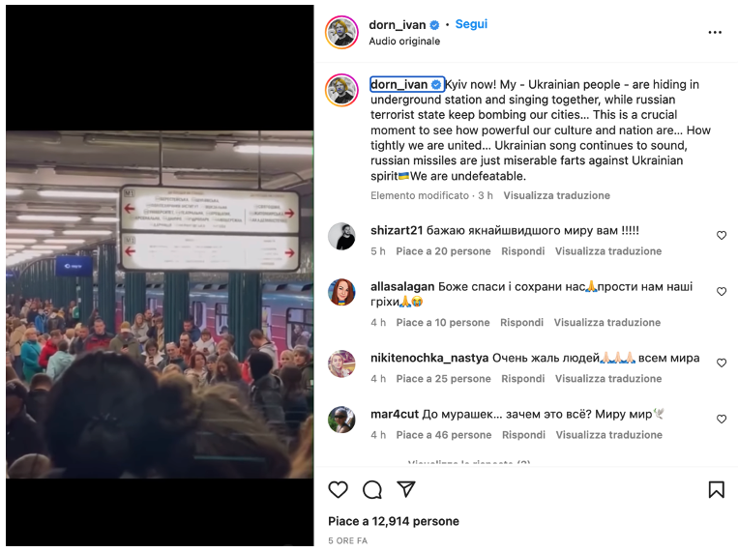Viewport: 738px width, 552px height.
Task: Open the comment bubble icon
Action: pos(371,489)
